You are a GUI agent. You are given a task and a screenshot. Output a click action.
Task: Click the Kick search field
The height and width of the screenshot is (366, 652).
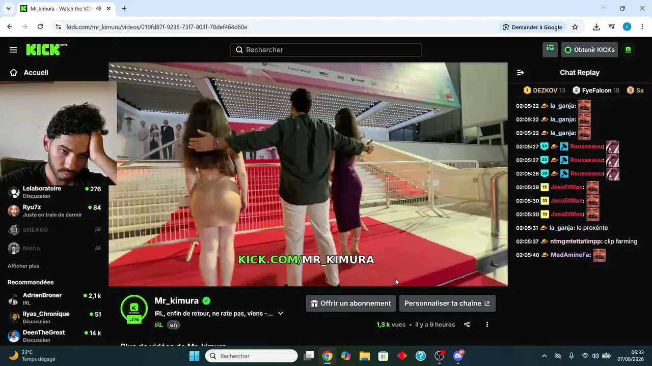[326, 50]
